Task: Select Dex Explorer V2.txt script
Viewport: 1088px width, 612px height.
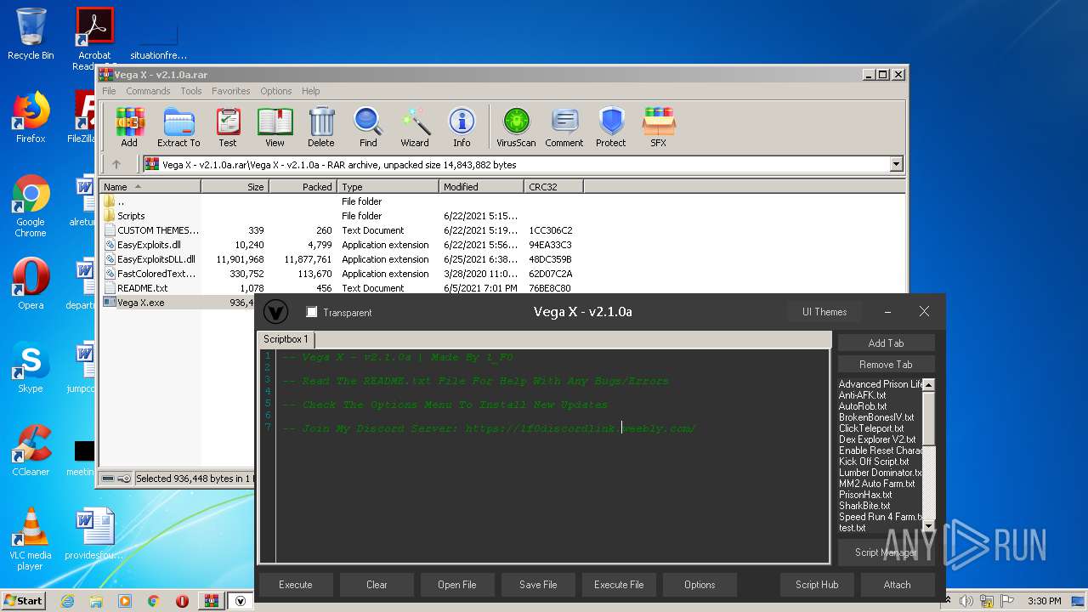Action: point(877,439)
